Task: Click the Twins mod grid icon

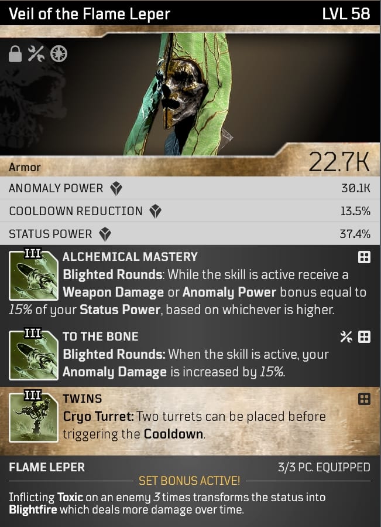Action: tap(364, 399)
